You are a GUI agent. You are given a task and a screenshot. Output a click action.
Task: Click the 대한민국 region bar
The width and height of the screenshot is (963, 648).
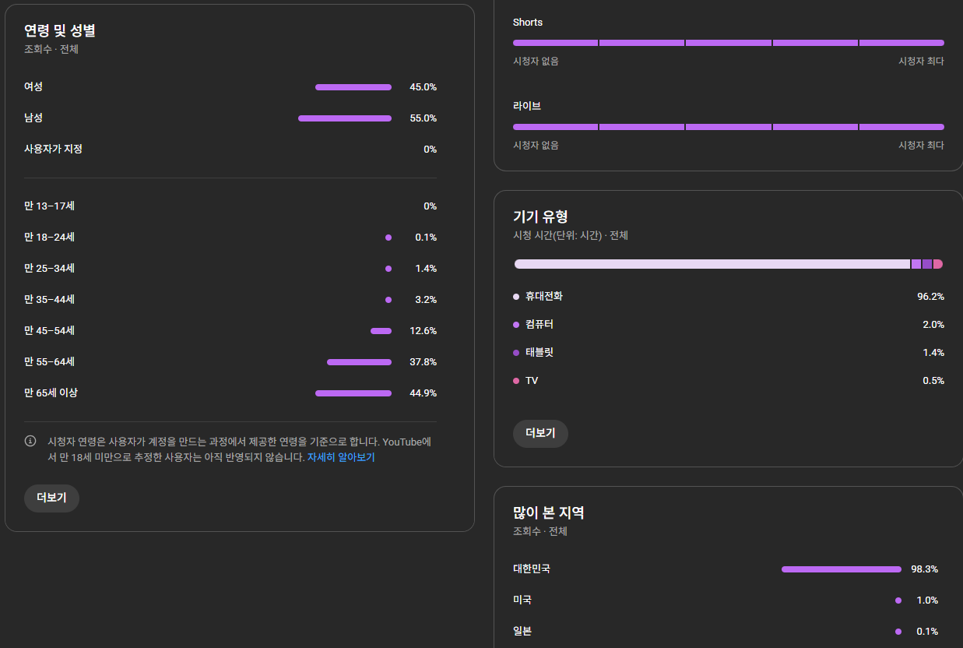point(841,569)
